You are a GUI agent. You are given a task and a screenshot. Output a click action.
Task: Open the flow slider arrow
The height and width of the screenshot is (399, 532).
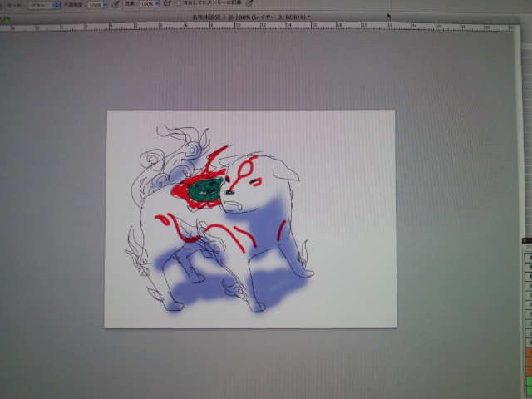tap(157, 4)
